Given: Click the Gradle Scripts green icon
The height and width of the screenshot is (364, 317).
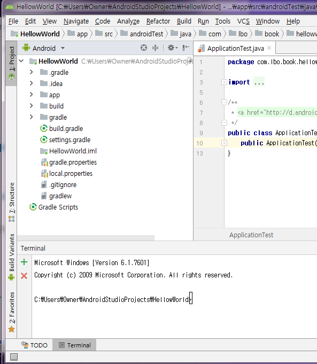Looking at the screenshot, I should (x=33, y=207).
